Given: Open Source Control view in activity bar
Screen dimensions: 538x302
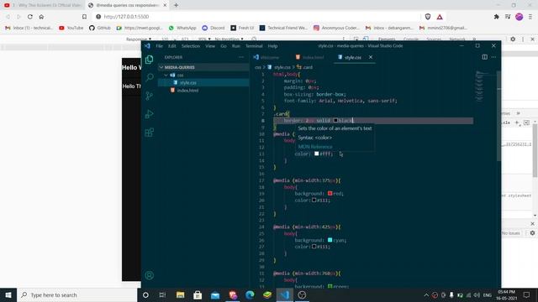Looking at the screenshot, I should coord(150,96).
